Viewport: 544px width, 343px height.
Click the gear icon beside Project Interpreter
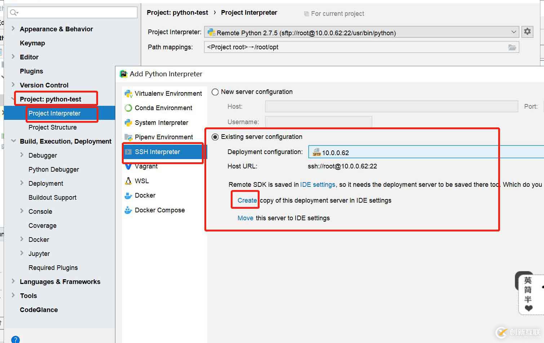click(x=527, y=32)
